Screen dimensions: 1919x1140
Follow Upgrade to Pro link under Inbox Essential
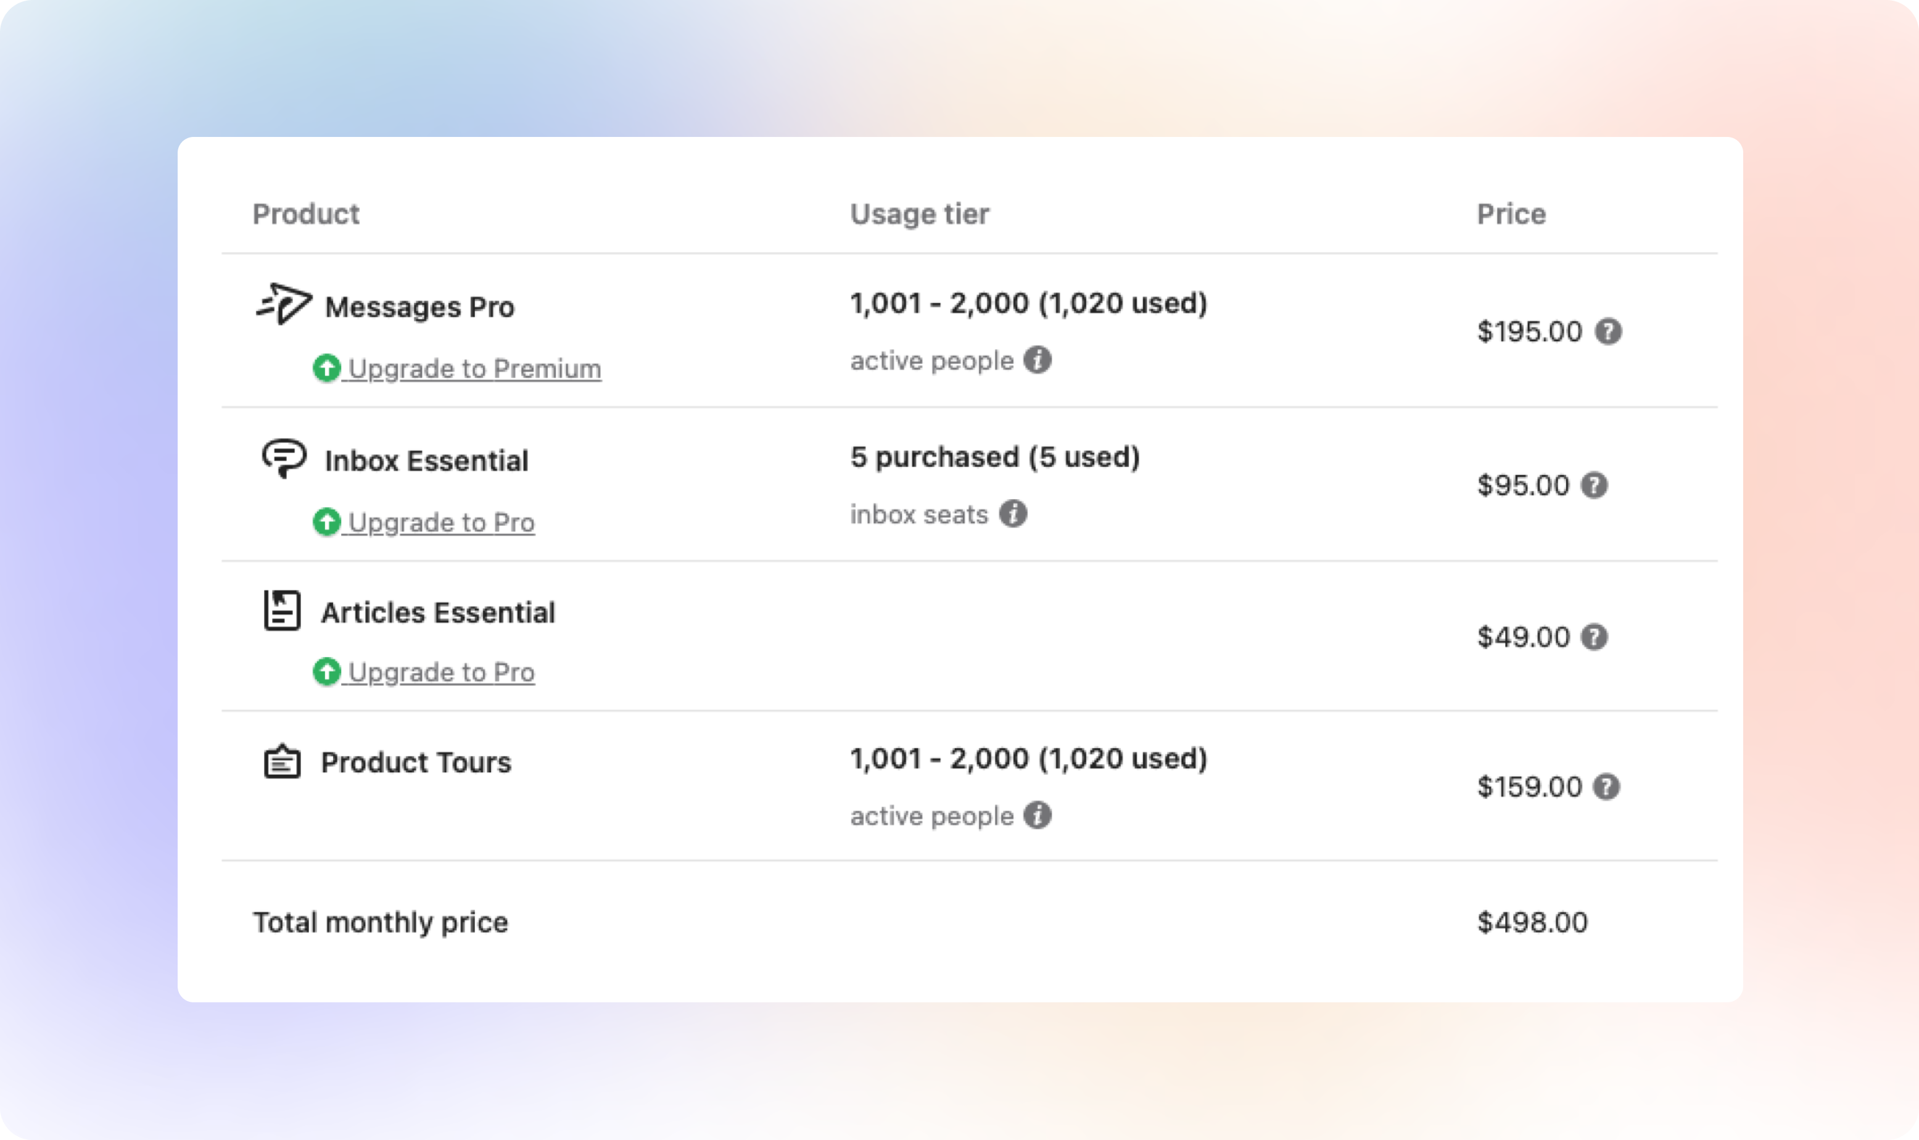coord(442,522)
